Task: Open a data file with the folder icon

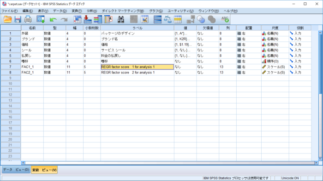Action: pos(8,19)
